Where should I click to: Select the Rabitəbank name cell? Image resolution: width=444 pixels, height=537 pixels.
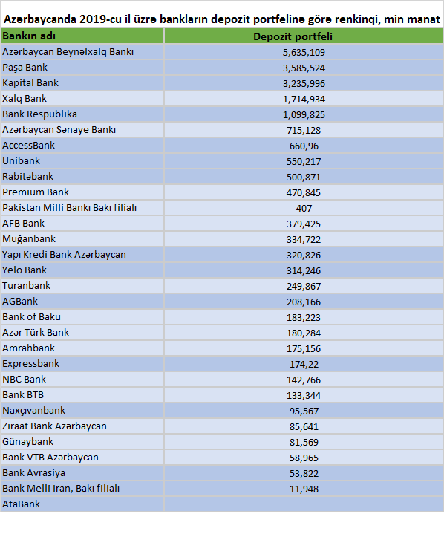click(82, 177)
